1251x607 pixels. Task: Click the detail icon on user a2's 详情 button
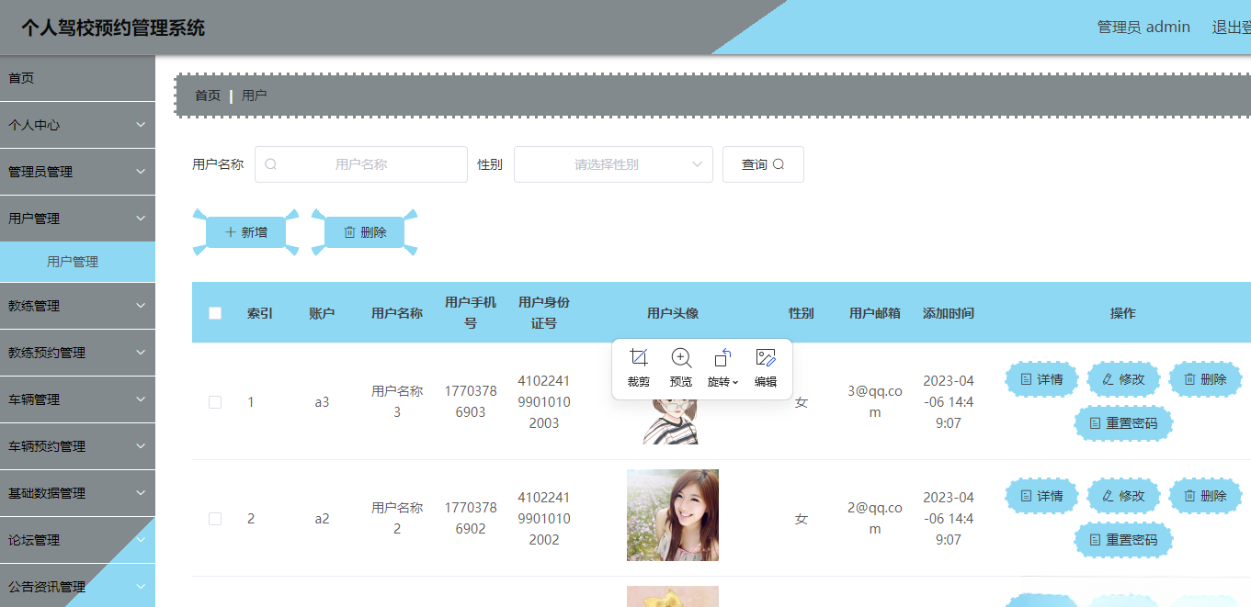tap(1028, 495)
